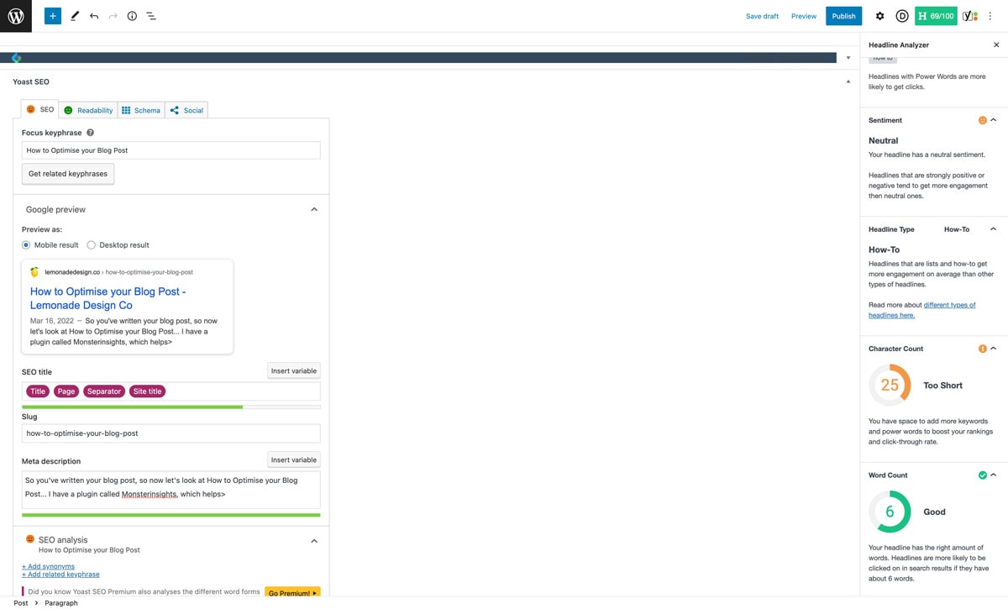Click the Go Premium button
The width and height of the screenshot is (1008, 609).
tap(292, 593)
